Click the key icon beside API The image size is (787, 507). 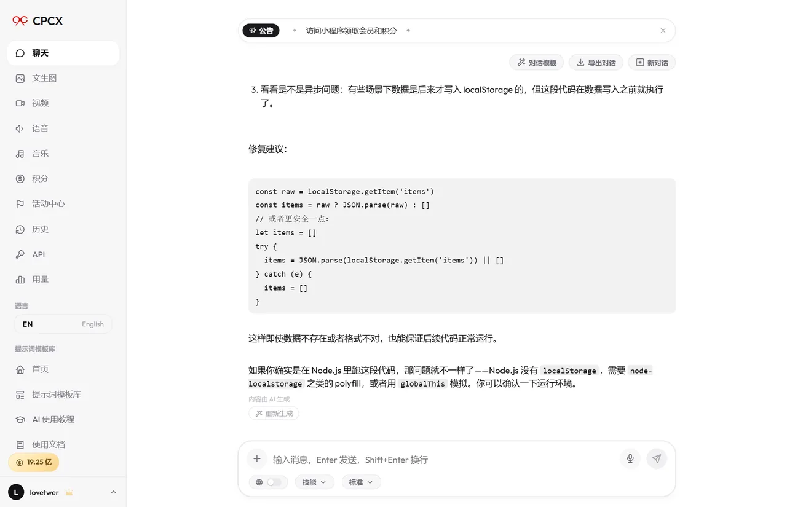tap(20, 254)
